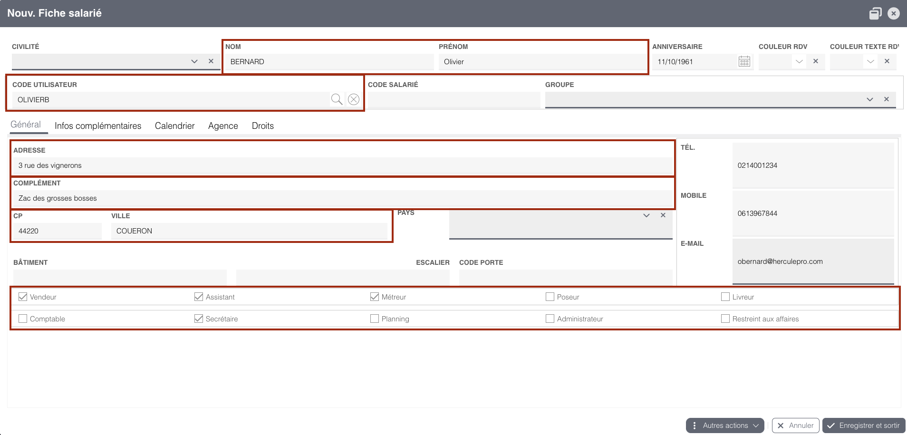The height and width of the screenshot is (435, 907).
Task: Click the empty Code salarié field
Action: pos(454,100)
